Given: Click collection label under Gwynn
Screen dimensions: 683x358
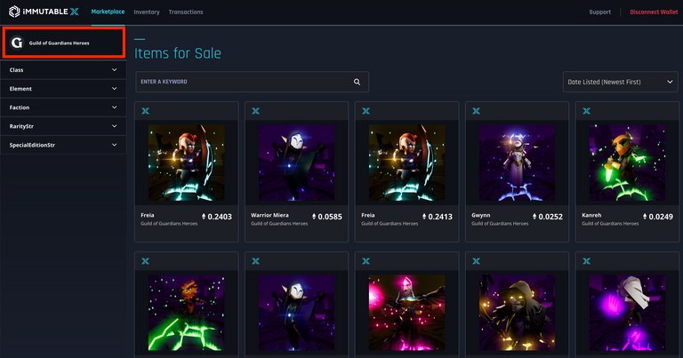Looking at the screenshot, I should 500,224.
